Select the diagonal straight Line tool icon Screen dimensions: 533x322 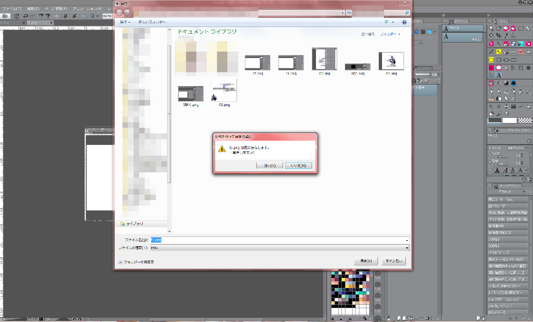pyautogui.click(x=491, y=52)
